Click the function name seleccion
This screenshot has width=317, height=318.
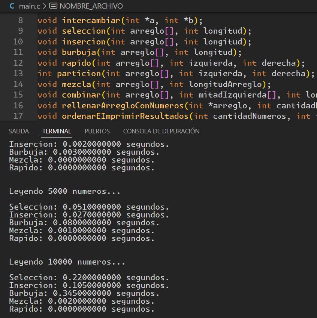pyautogui.click(x=84, y=31)
